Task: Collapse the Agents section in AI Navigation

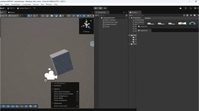Action: coord(53,89)
